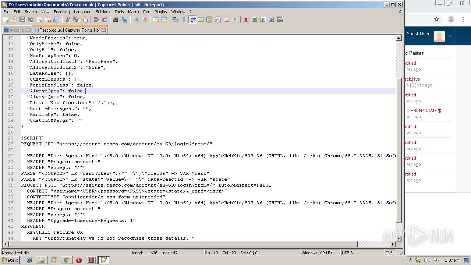Image resolution: width=471 pixels, height=265 pixels.
Task: Click the UTF-8 encoding status bar field
Action: 362,253
